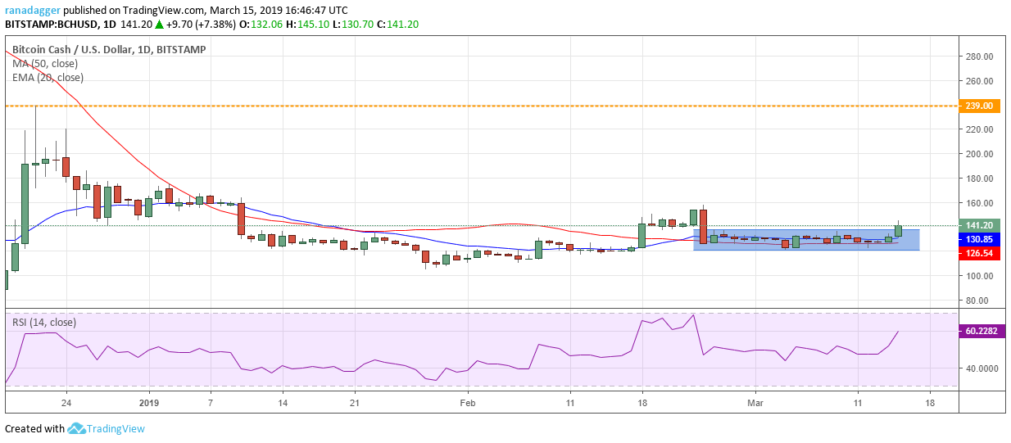Click the 100.00 price axis label
The height and width of the screenshot is (443, 1011).
coord(979,276)
